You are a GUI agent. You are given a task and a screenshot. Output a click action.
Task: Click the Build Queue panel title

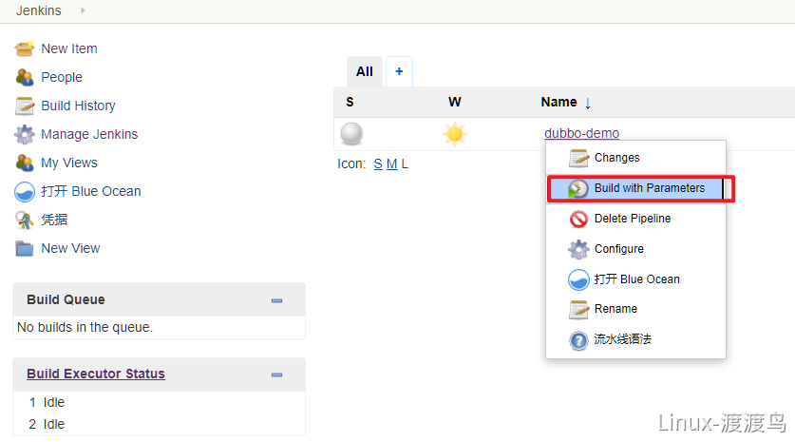pyautogui.click(x=66, y=299)
